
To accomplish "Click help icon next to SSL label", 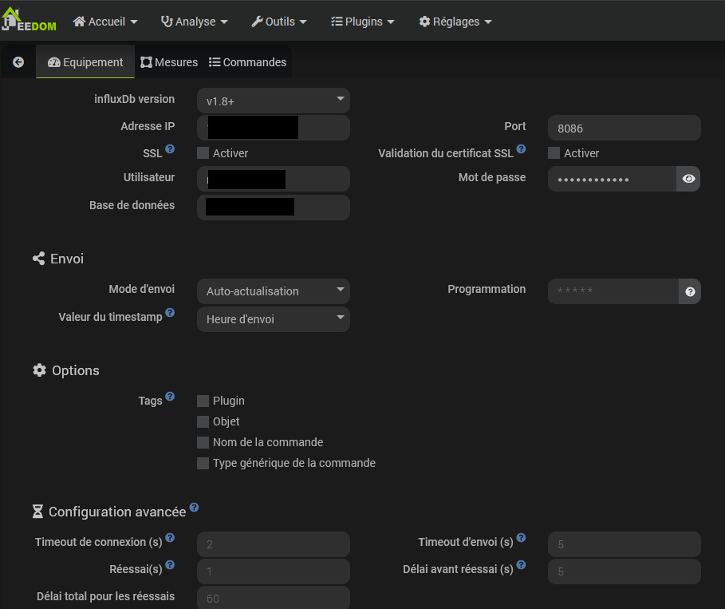I will pos(170,149).
